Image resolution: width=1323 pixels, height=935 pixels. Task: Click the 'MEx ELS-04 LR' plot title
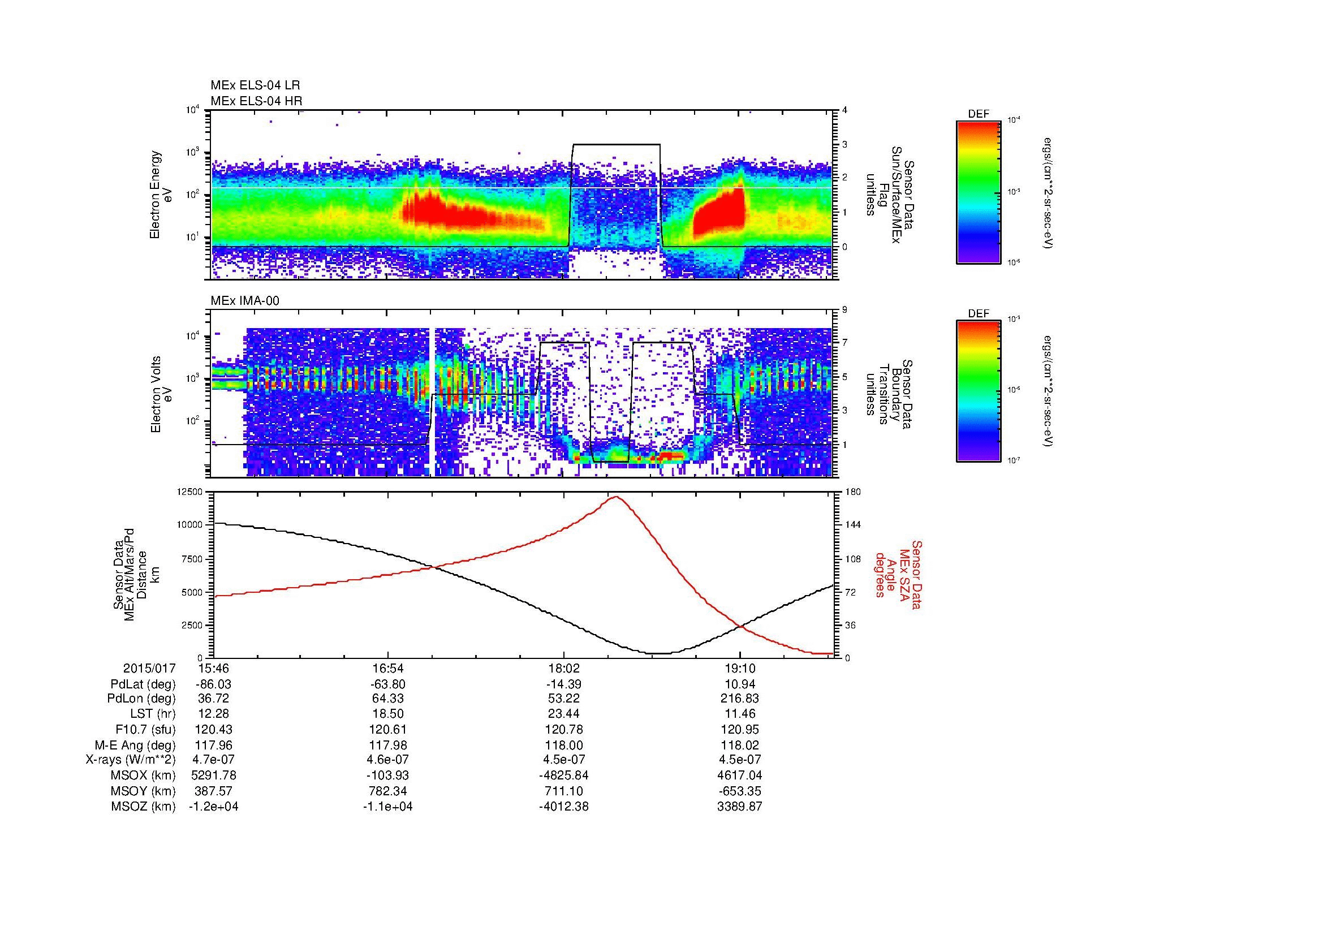(x=255, y=85)
